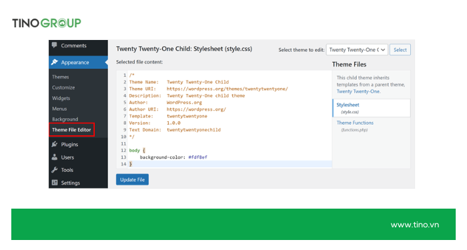Click the Appearance paintbrush icon
The image size is (467, 250).
pyautogui.click(x=55, y=62)
